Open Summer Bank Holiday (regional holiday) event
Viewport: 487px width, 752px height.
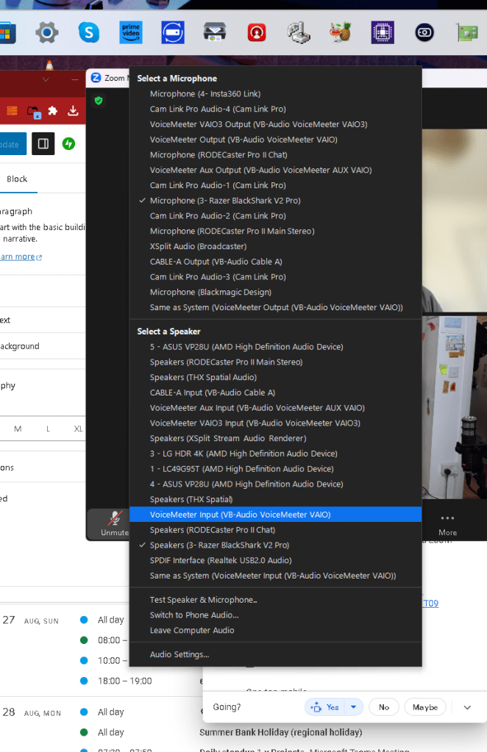click(x=281, y=732)
